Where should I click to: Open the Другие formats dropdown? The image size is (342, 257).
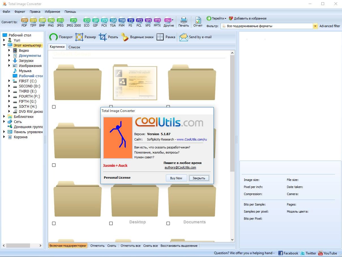coord(169,22)
